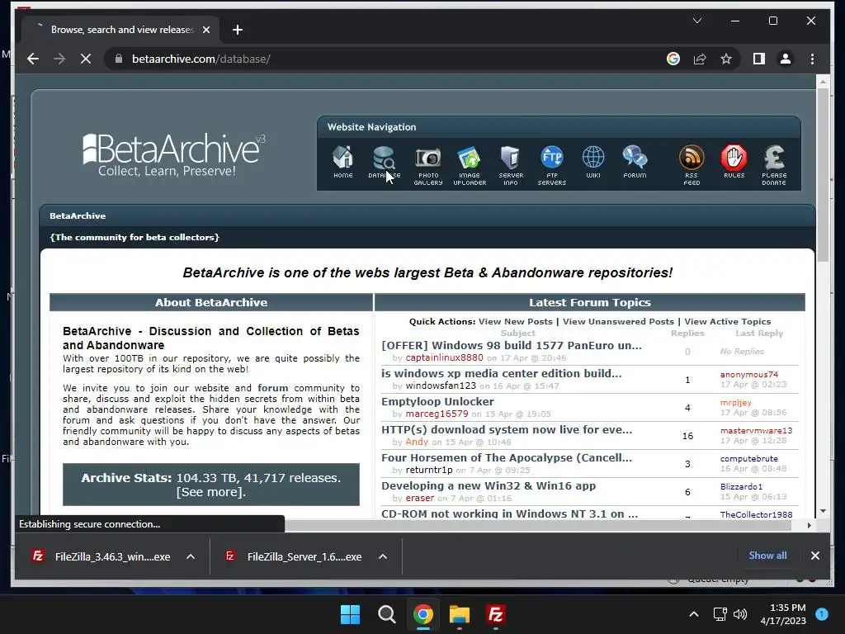
Task: Open the Rules stop-hand icon
Action: [x=734, y=162]
